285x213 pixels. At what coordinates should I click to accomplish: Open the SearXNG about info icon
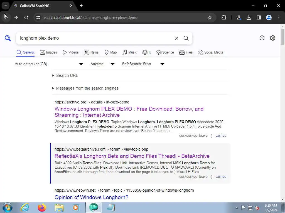click(x=262, y=38)
